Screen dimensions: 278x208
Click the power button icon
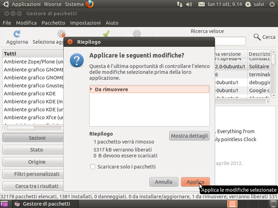click(272, 4)
